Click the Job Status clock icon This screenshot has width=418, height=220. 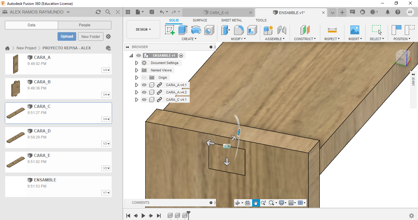coord(373,12)
